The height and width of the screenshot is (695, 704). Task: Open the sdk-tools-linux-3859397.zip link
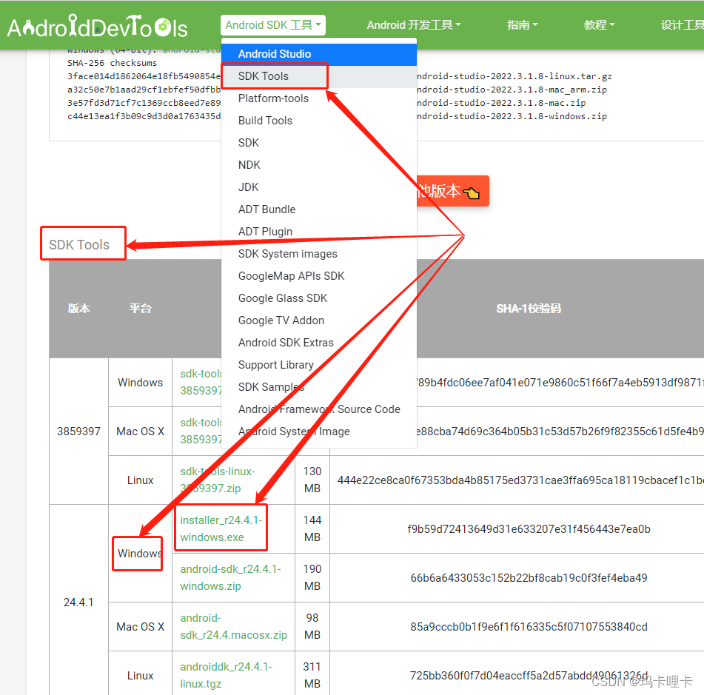coord(218,480)
